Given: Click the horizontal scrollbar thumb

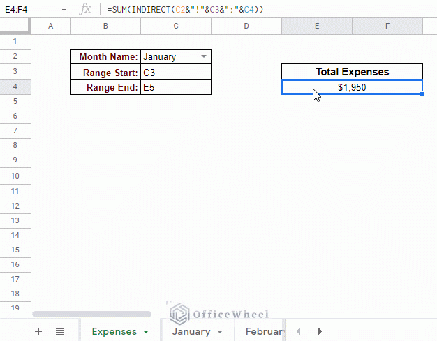Looking at the screenshot, I should click(91, 315).
